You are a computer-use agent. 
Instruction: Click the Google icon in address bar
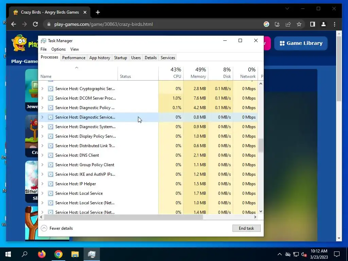click(x=266, y=24)
